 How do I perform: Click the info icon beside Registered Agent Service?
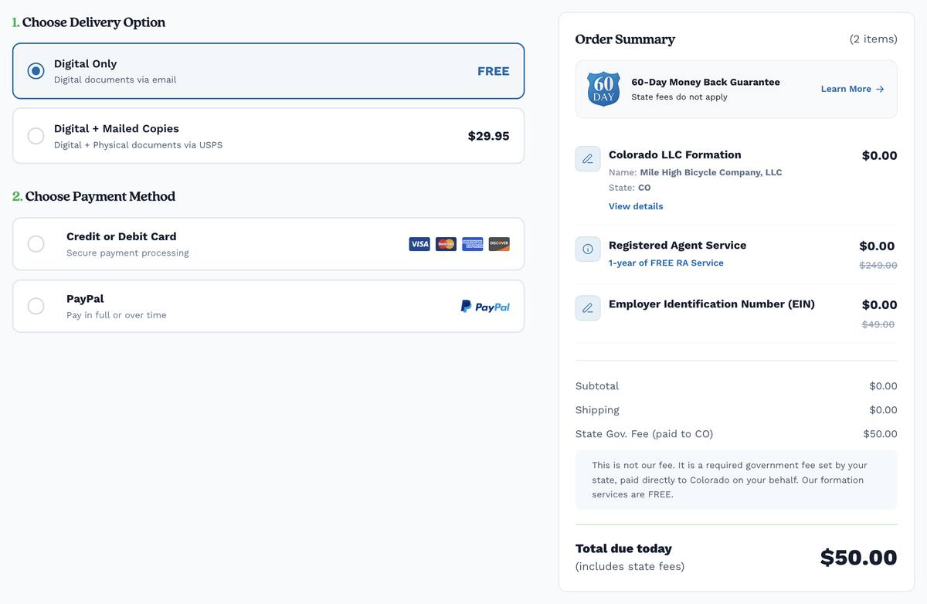click(588, 249)
